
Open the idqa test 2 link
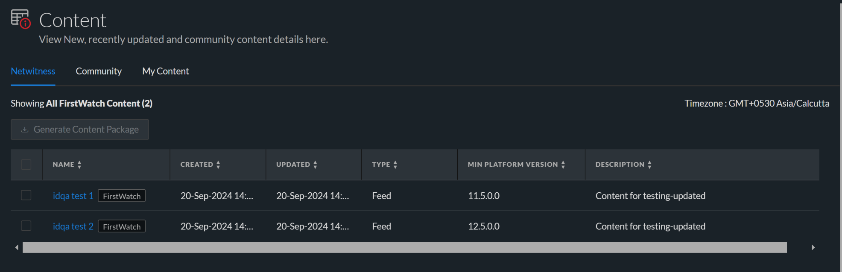point(73,226)
